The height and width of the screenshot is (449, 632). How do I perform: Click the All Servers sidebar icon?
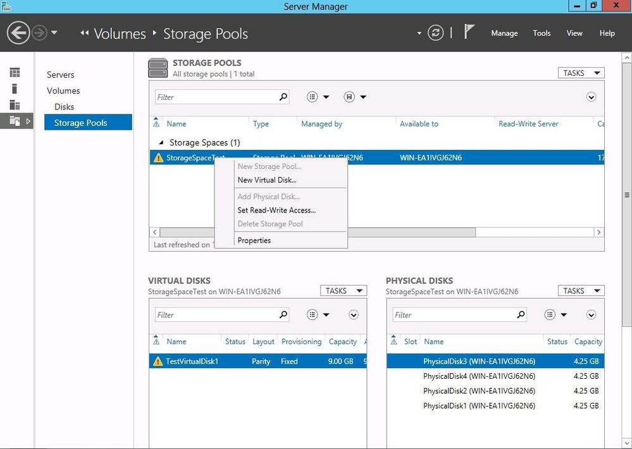[15, 105]
